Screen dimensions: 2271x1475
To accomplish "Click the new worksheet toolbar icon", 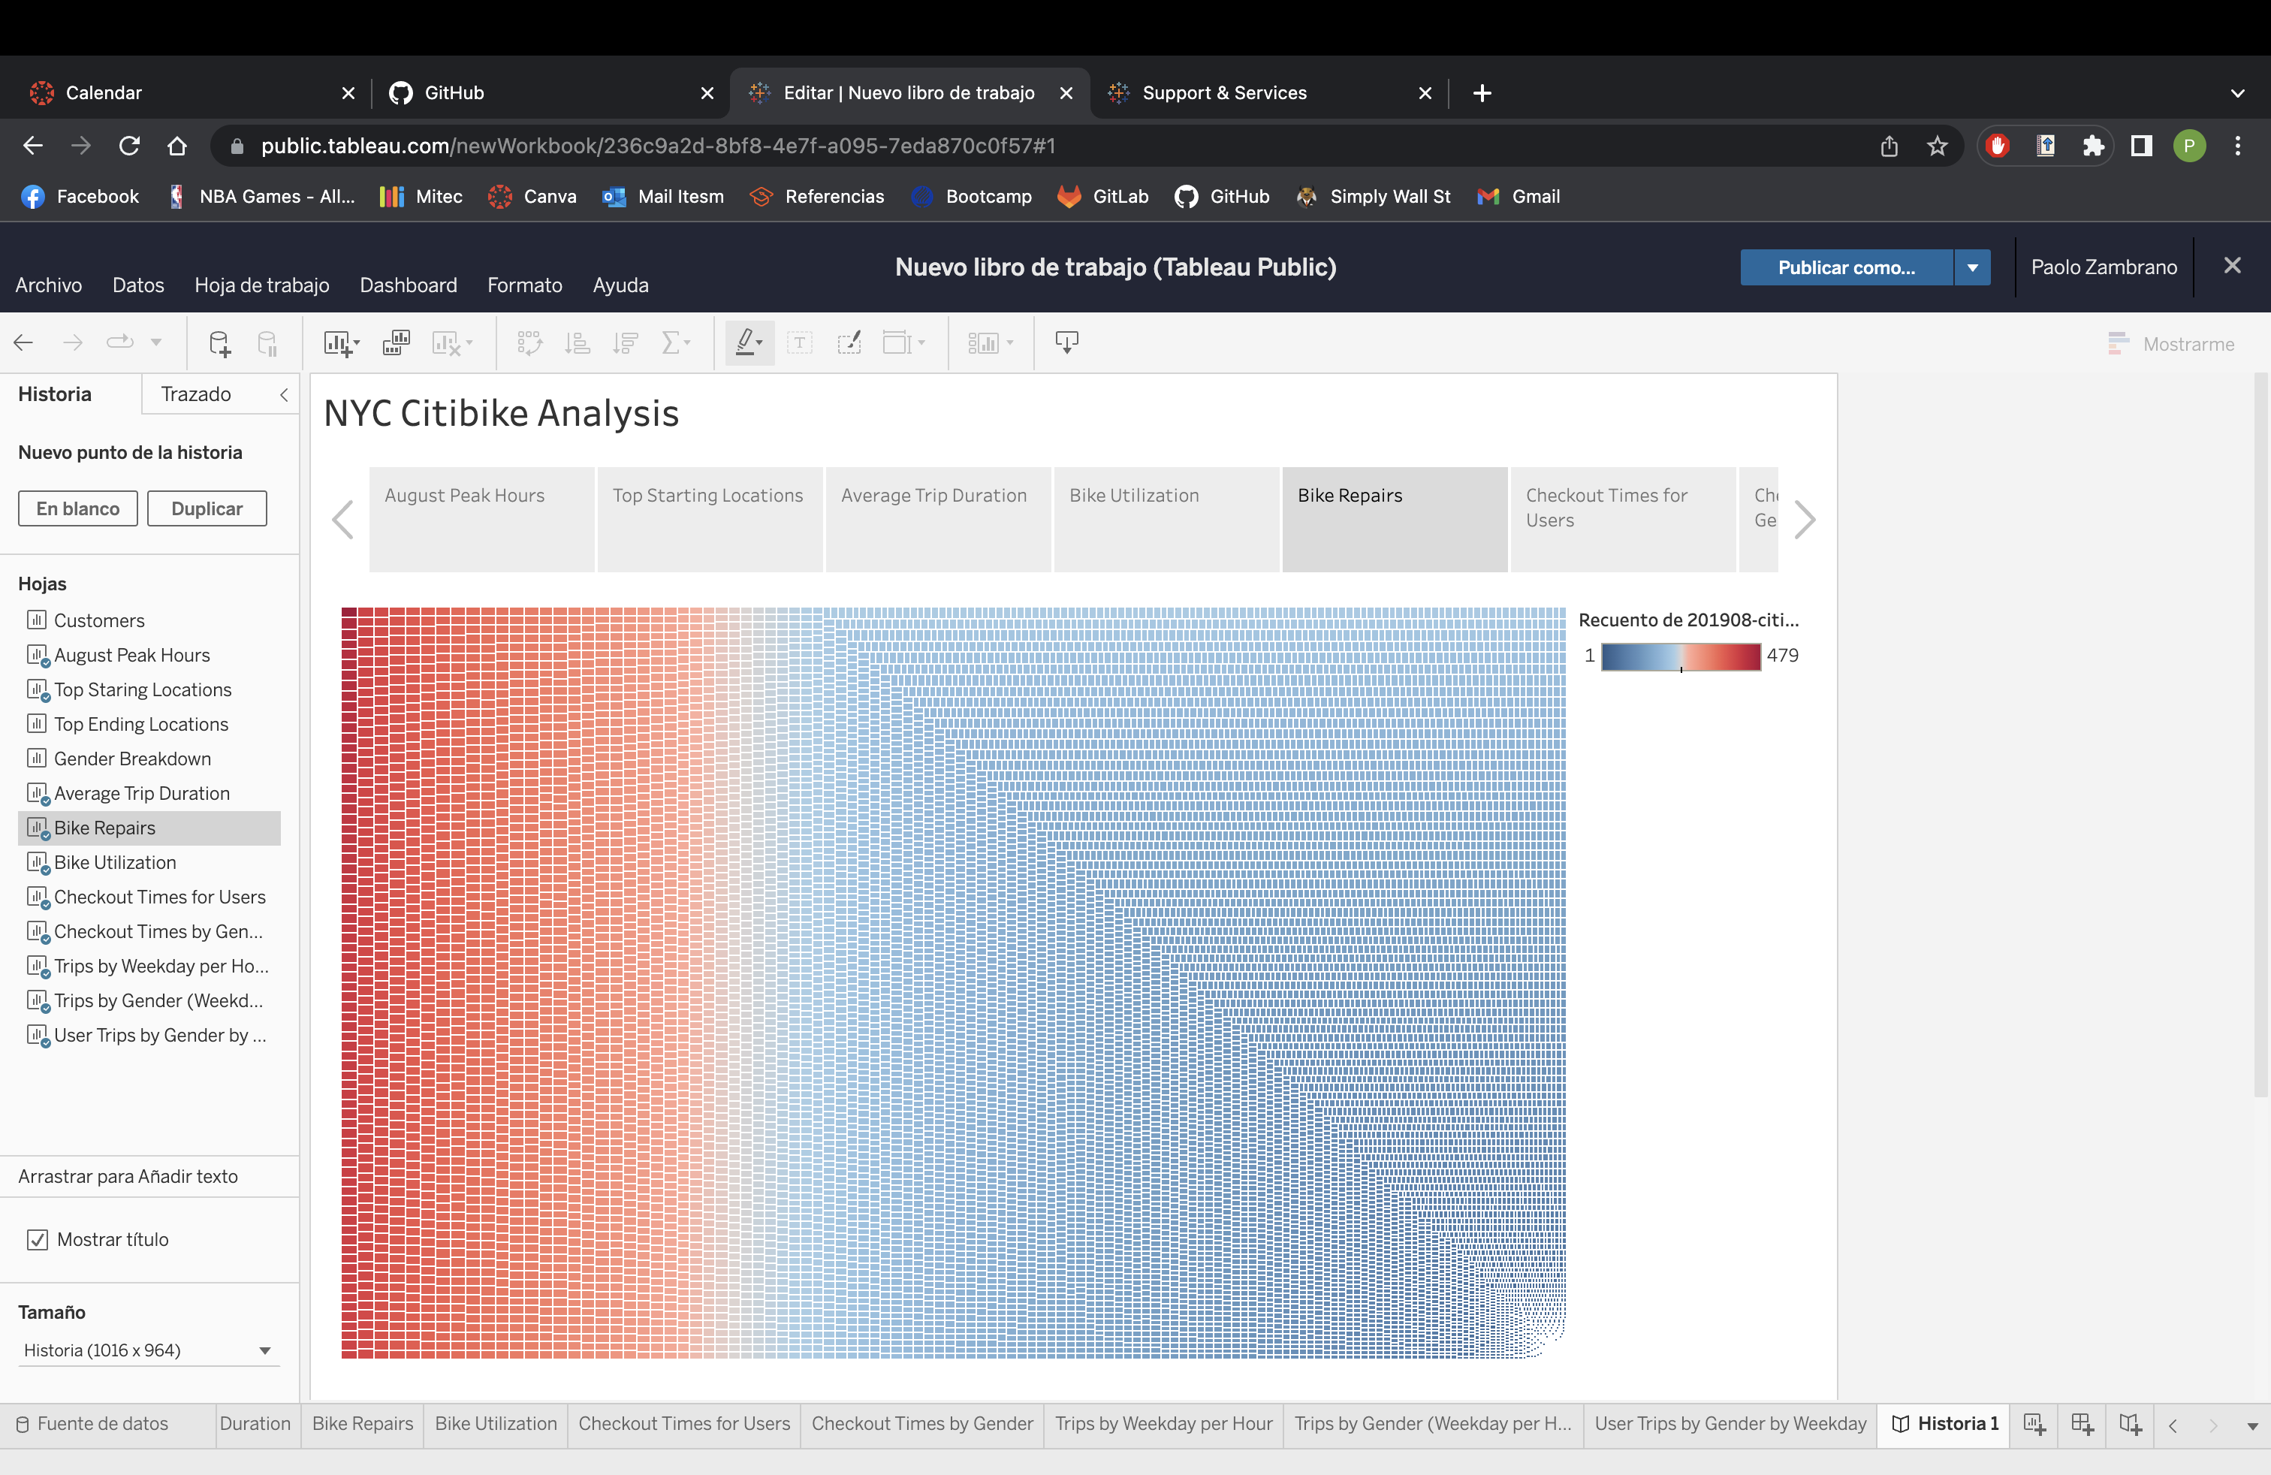I will [338, 342].
